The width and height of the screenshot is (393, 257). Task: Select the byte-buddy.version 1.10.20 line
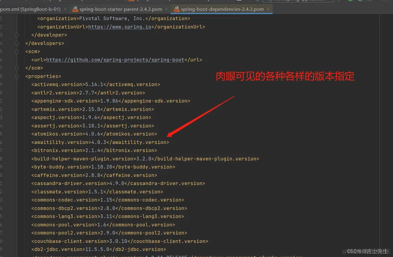[103, 167]
